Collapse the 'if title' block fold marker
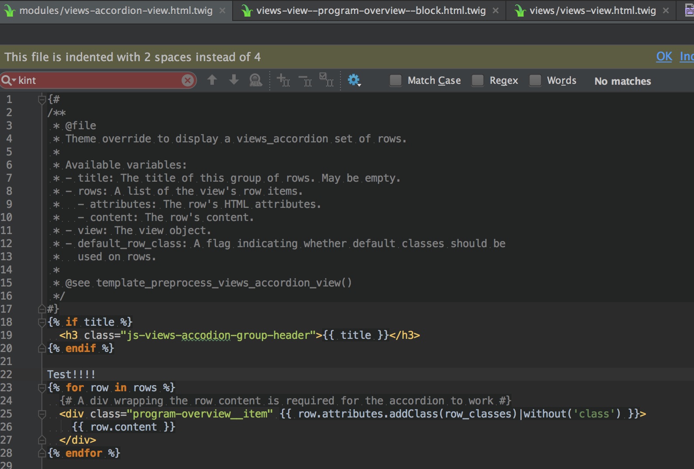Image resolution: width=694 pixels, height=469 pixels. [42, 322]
